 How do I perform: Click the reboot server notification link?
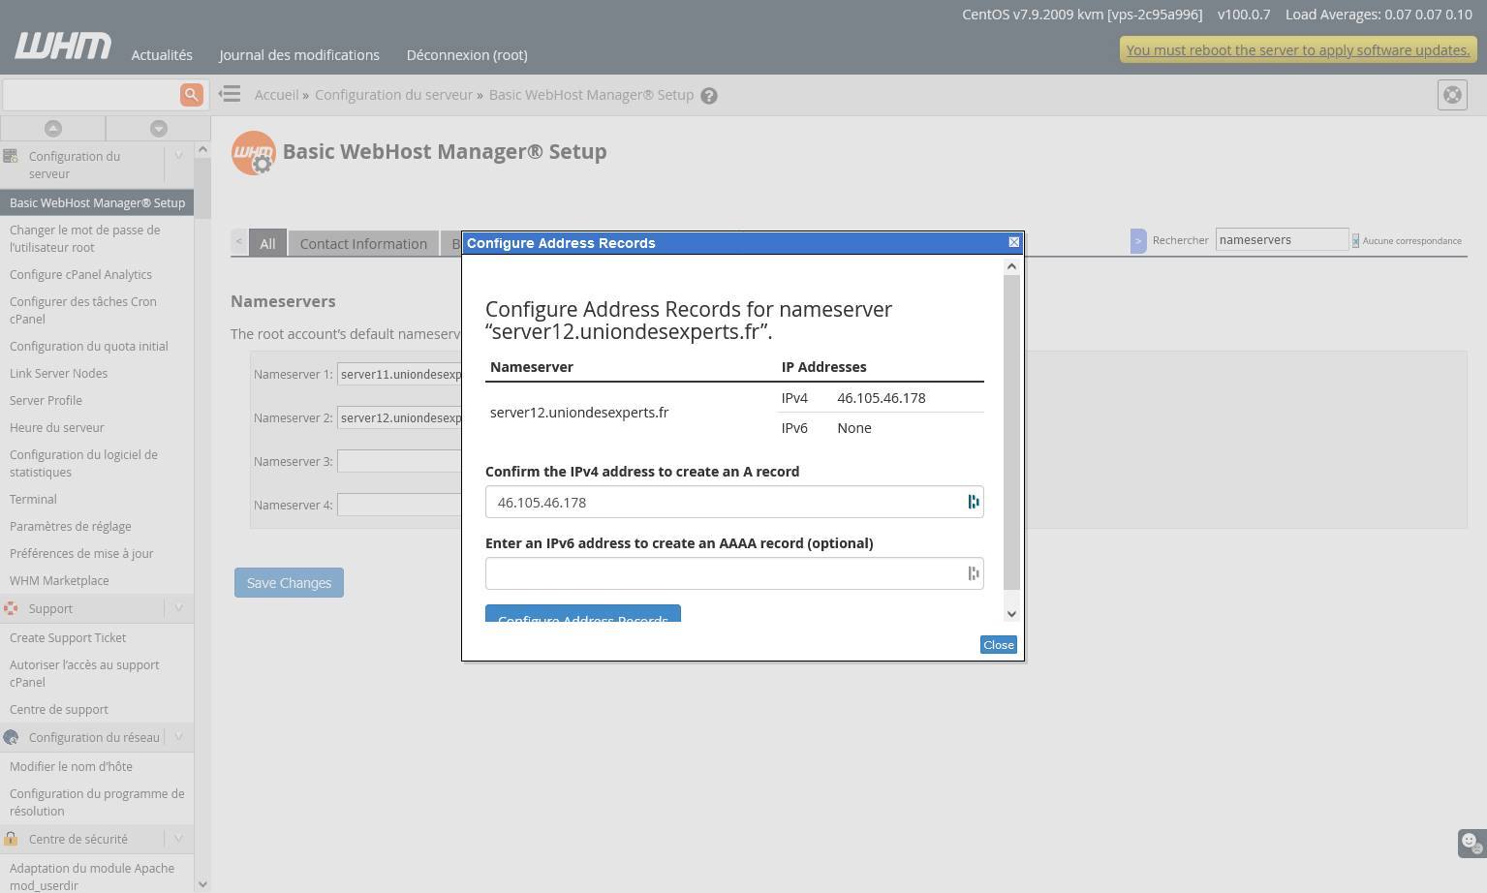coord(1297,50)
